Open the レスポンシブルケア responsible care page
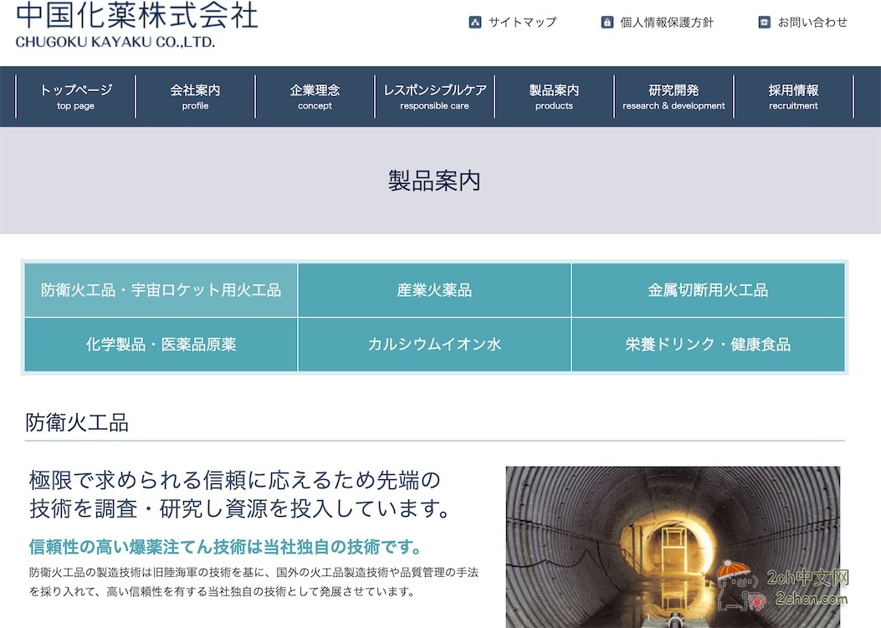The width and height of the screenshot is (881, 628). coord(434,96)
